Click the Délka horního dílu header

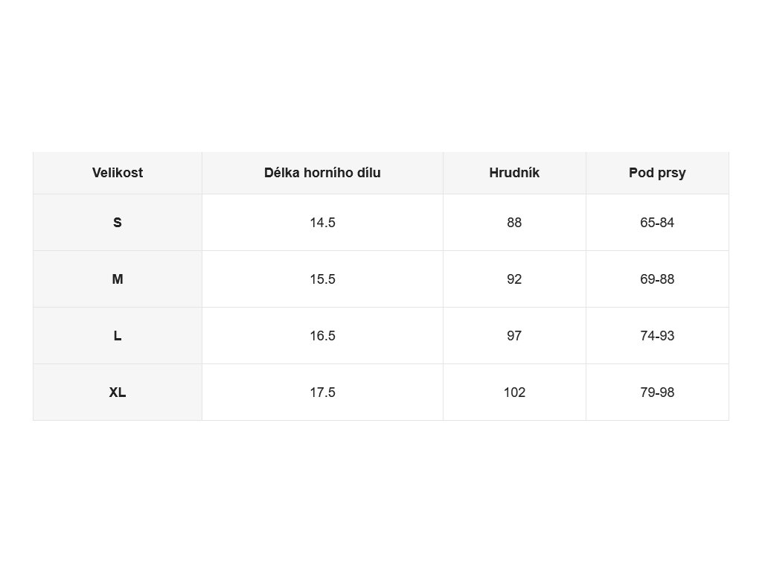(x=322, y=173)
